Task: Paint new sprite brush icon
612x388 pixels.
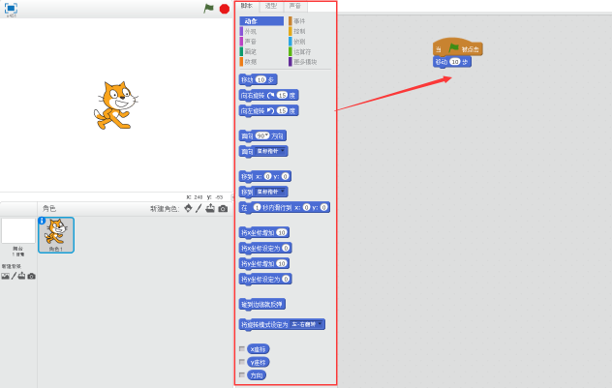Action: click(199, 208)
